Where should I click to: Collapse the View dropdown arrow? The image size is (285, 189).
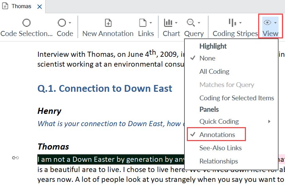point(275,23)
